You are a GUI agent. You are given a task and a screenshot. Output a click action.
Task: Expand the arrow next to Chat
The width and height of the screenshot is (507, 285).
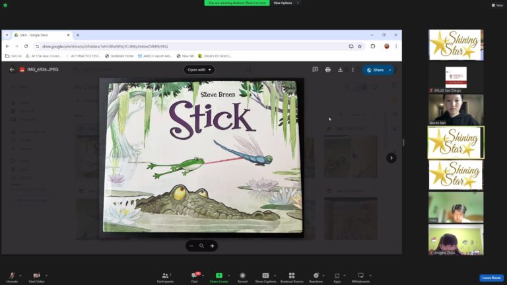coord(203,276)
